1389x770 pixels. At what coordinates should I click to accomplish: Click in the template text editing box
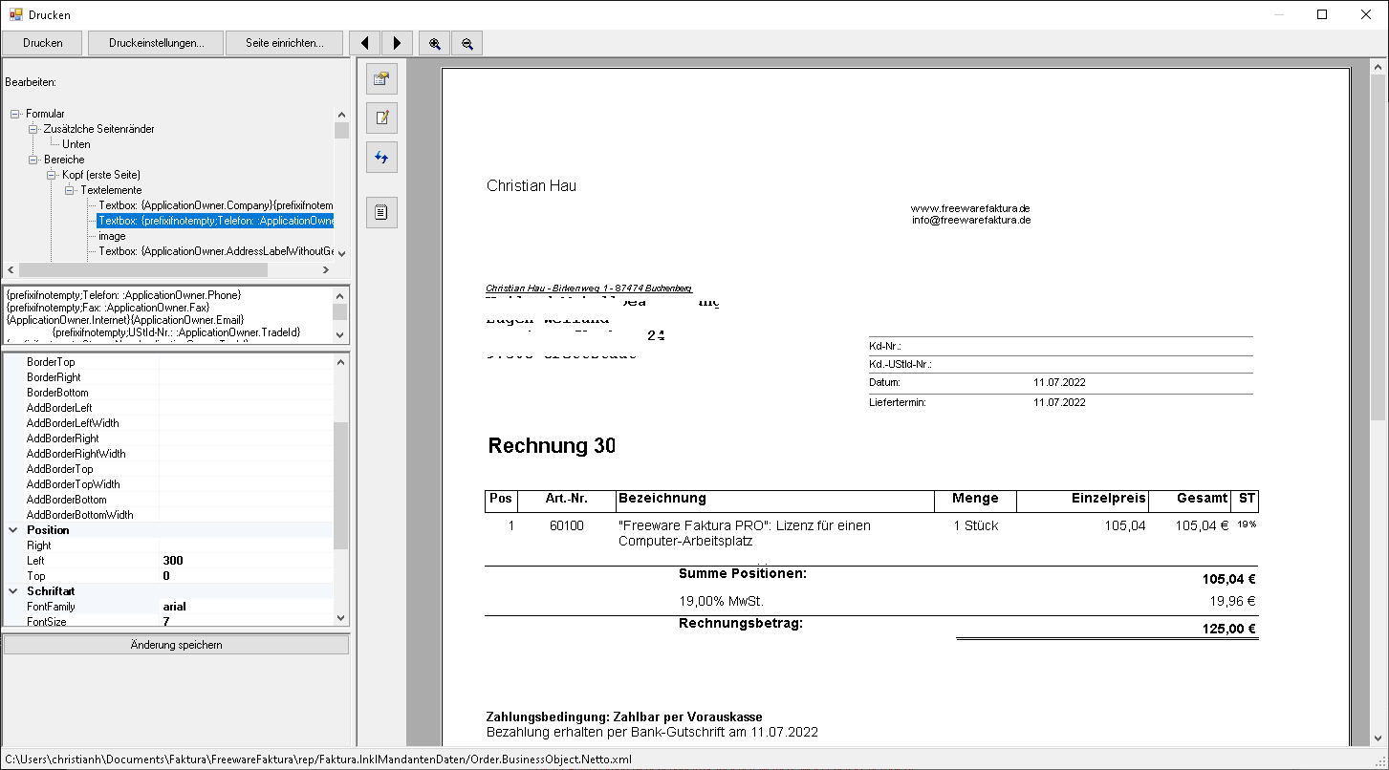point(167,315)
